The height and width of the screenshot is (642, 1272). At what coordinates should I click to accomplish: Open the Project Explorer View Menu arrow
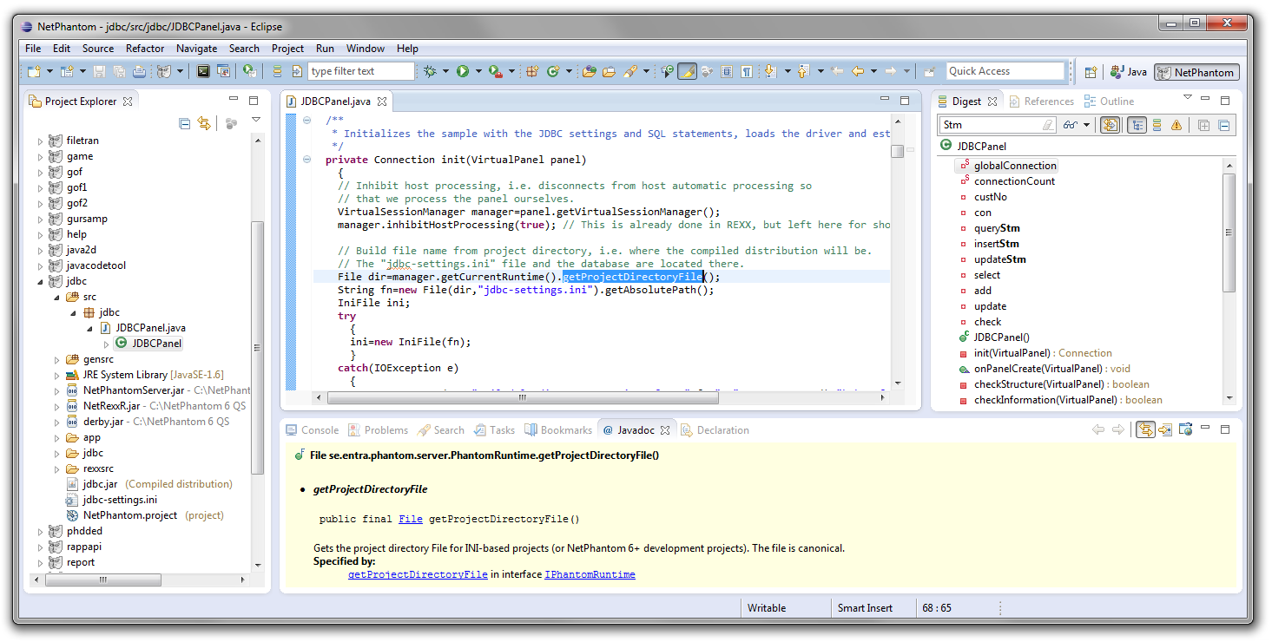click(x=256, y=120)
